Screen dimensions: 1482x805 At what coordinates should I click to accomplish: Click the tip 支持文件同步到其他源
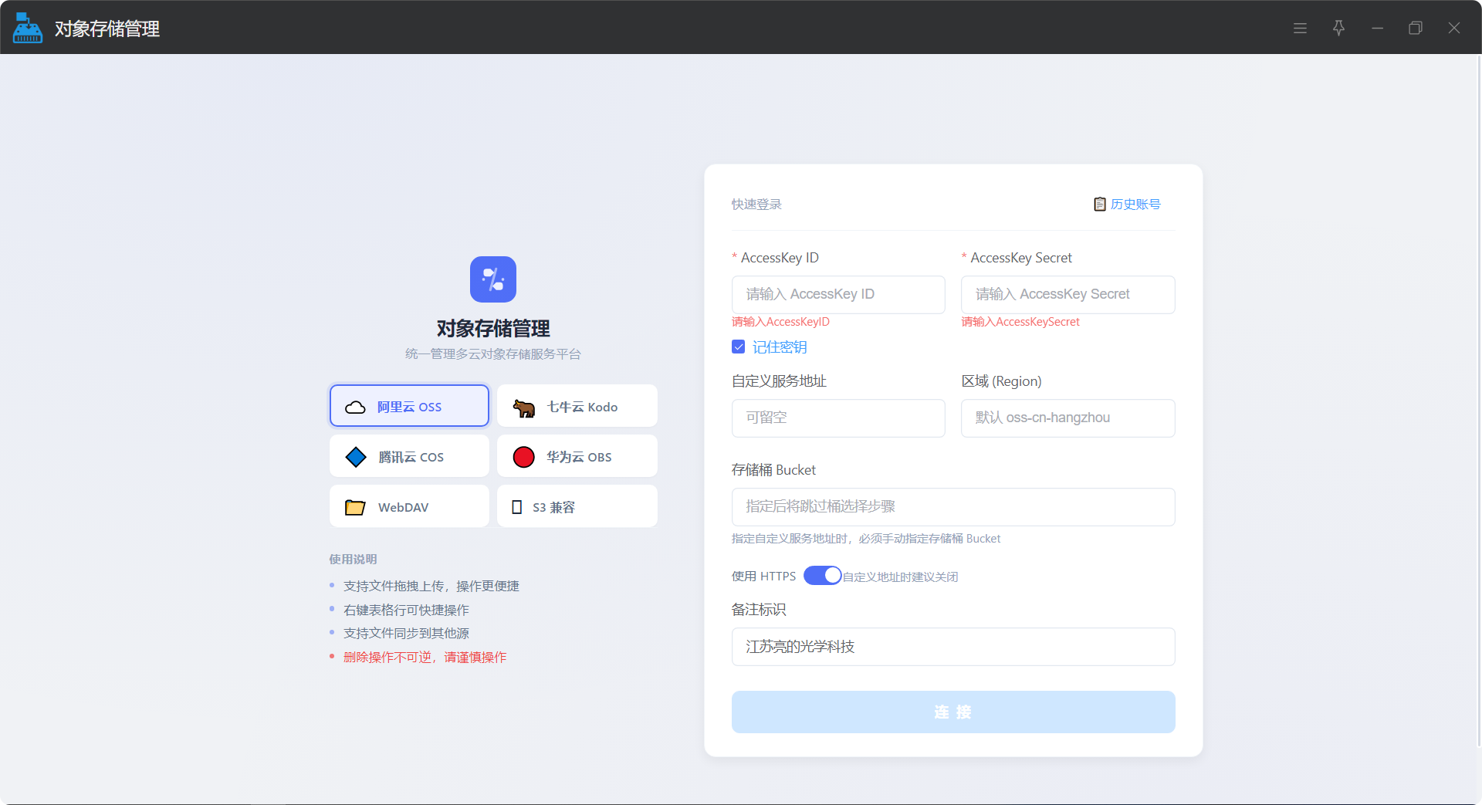point(406,634)
